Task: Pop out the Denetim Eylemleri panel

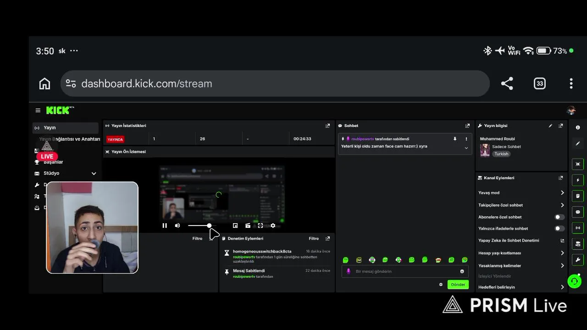Action: click(327, 238)
